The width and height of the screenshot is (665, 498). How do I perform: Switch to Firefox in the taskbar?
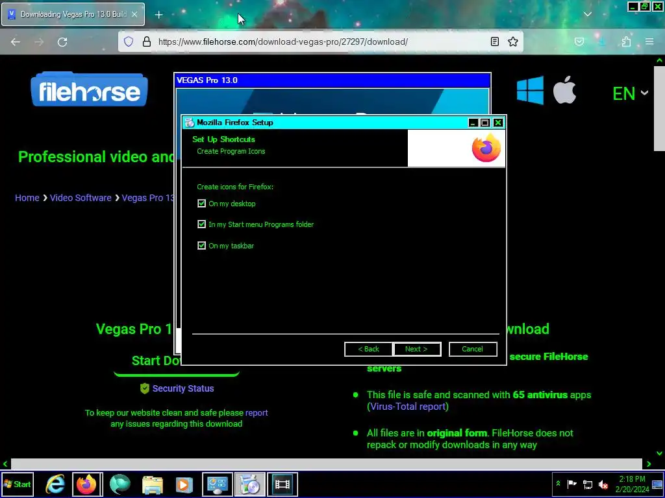click(x=87, y=484)
